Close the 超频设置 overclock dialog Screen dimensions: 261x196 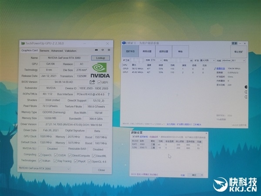[x=206, y=133]
